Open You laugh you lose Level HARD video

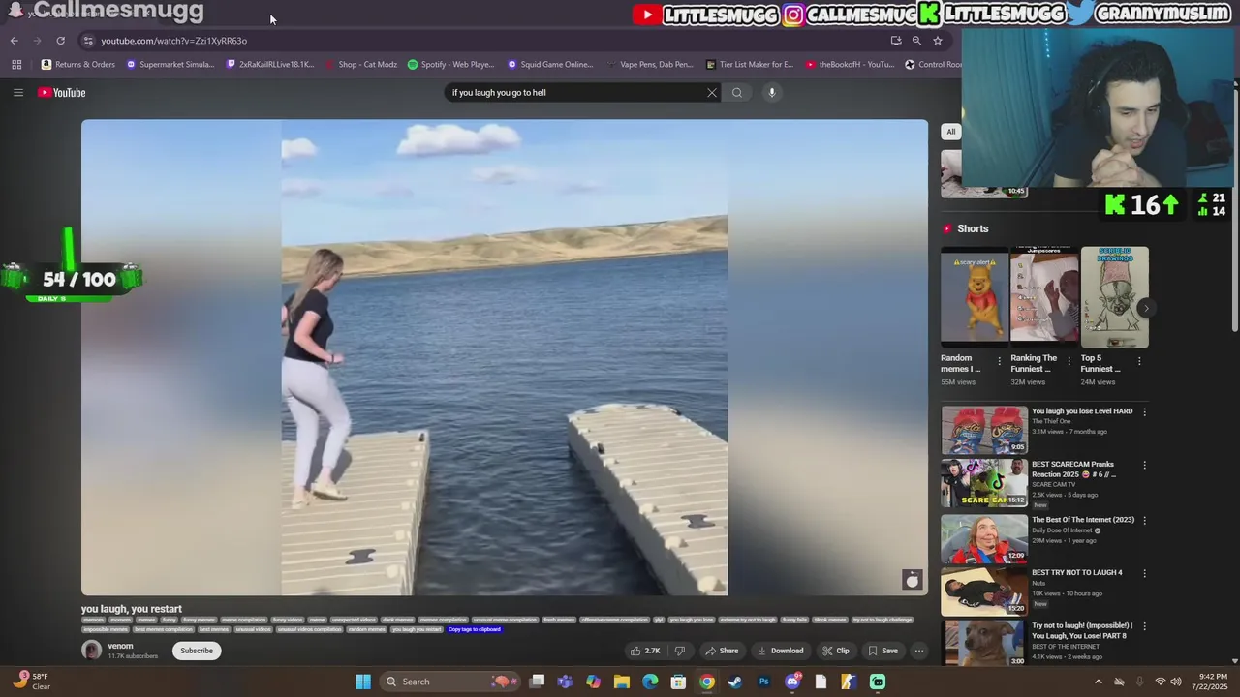984,430
